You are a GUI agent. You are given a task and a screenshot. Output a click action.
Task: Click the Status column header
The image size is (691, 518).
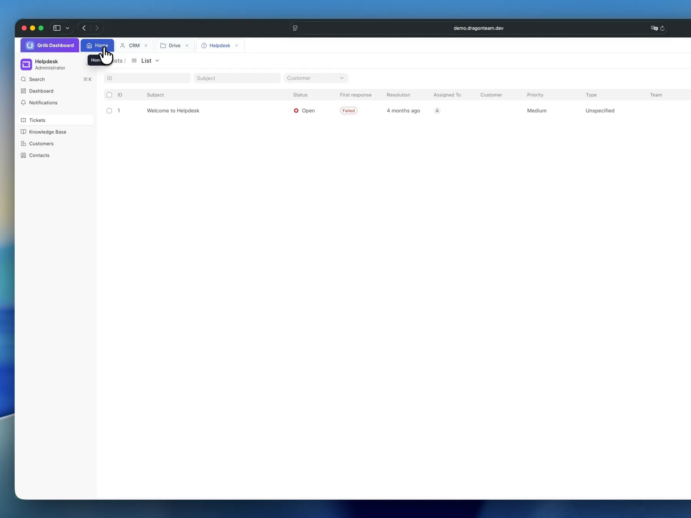300,95
